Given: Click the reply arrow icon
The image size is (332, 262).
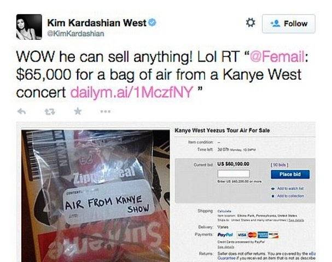Looking at the screenshot, I should 21,111.
